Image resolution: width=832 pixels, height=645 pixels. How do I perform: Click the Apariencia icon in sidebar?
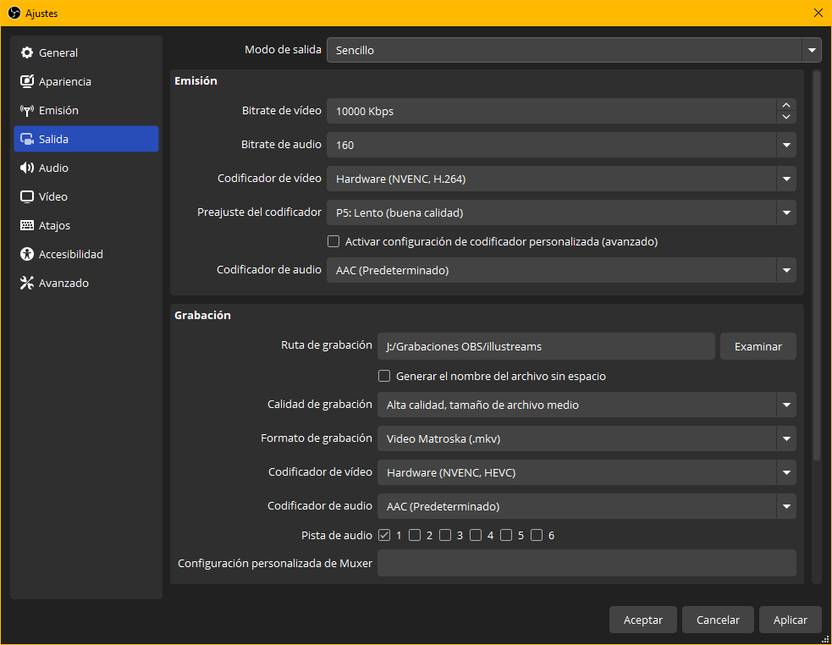click(26, 81)
